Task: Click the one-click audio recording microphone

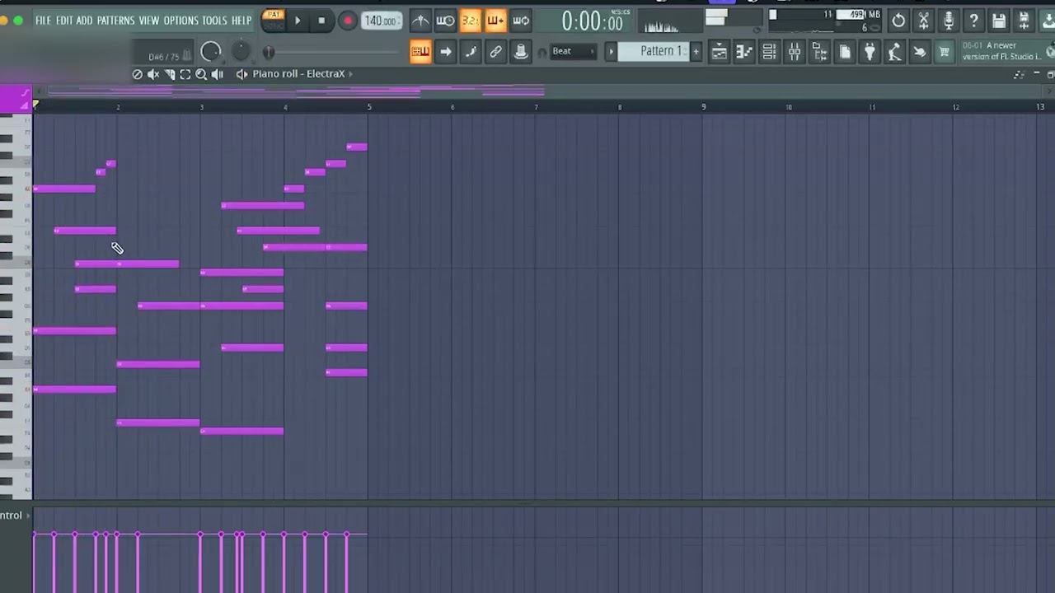Action: click(x=949, y=21)
